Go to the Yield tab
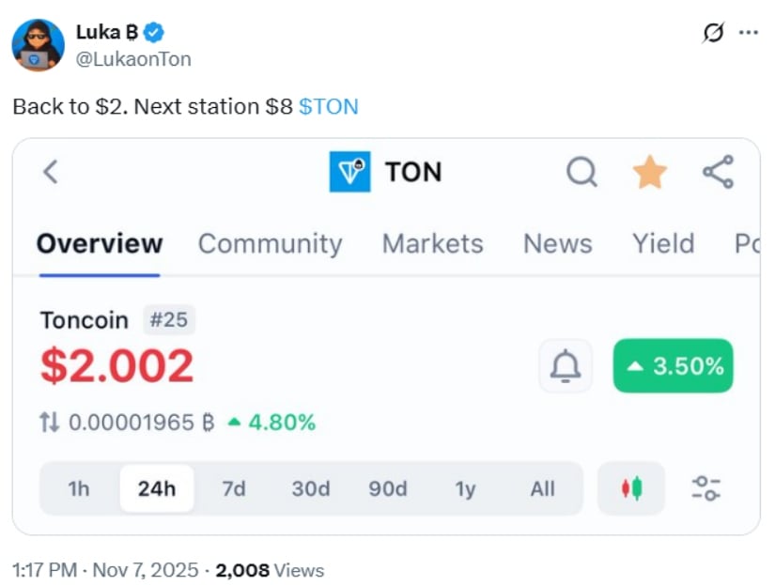 [x=663, y=244]
